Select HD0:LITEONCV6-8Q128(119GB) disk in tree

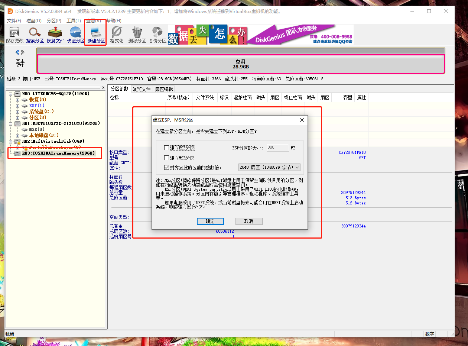click(55, 94)
